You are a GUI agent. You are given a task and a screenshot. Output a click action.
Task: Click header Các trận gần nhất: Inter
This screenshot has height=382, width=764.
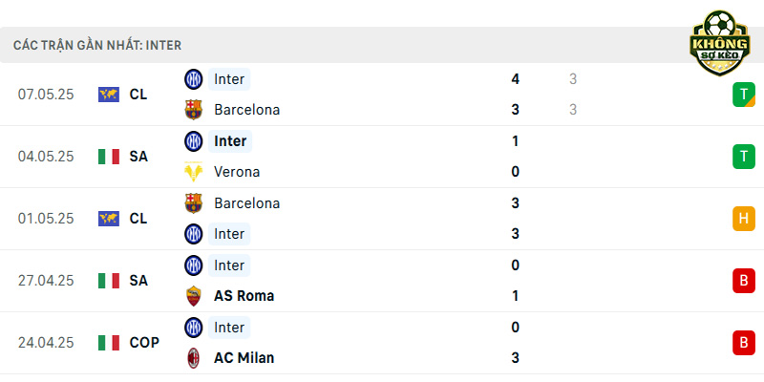coord(97,45)
